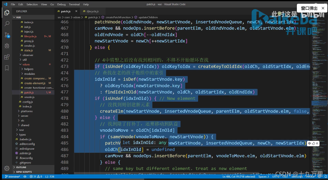The width and height of the screenshot is (328, 180).
Task: Click the interview branch status item
Action: point(13,177)
